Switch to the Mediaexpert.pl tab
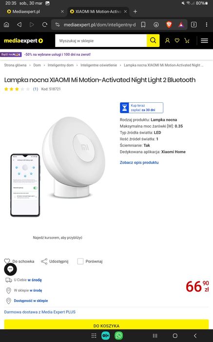 [26, 12]
